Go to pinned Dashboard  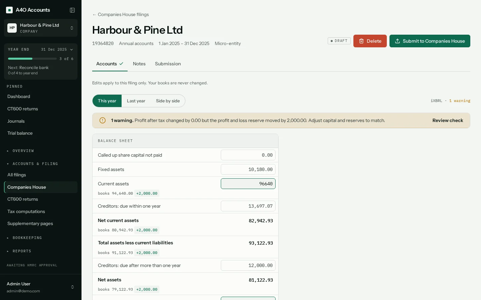(x=41, y=96)
